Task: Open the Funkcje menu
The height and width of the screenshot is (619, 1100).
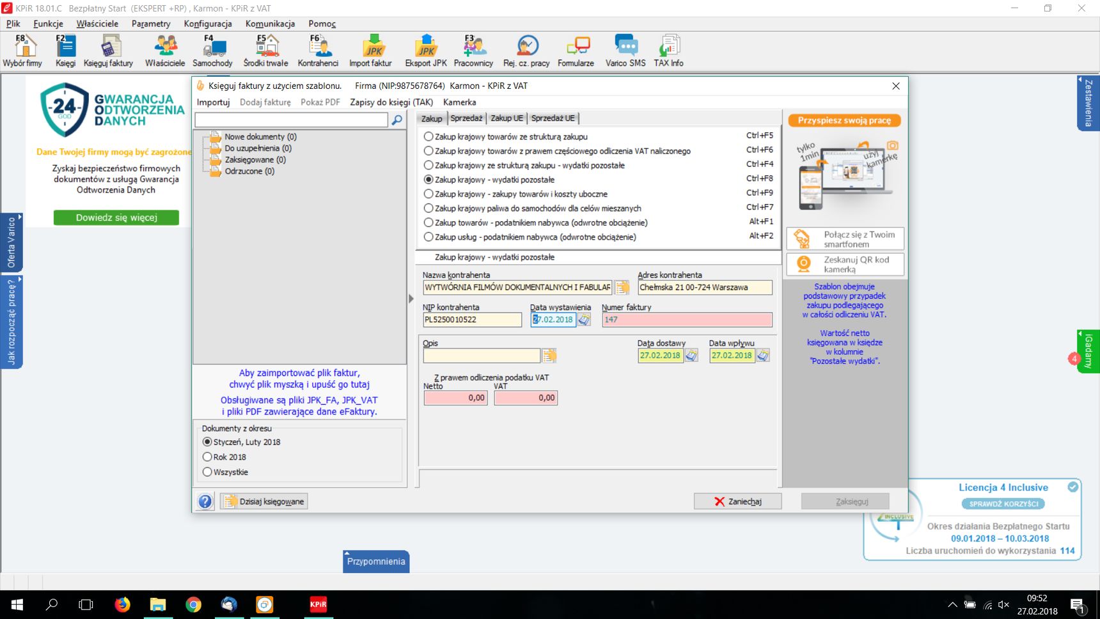Action: click(x=48, y=24)
